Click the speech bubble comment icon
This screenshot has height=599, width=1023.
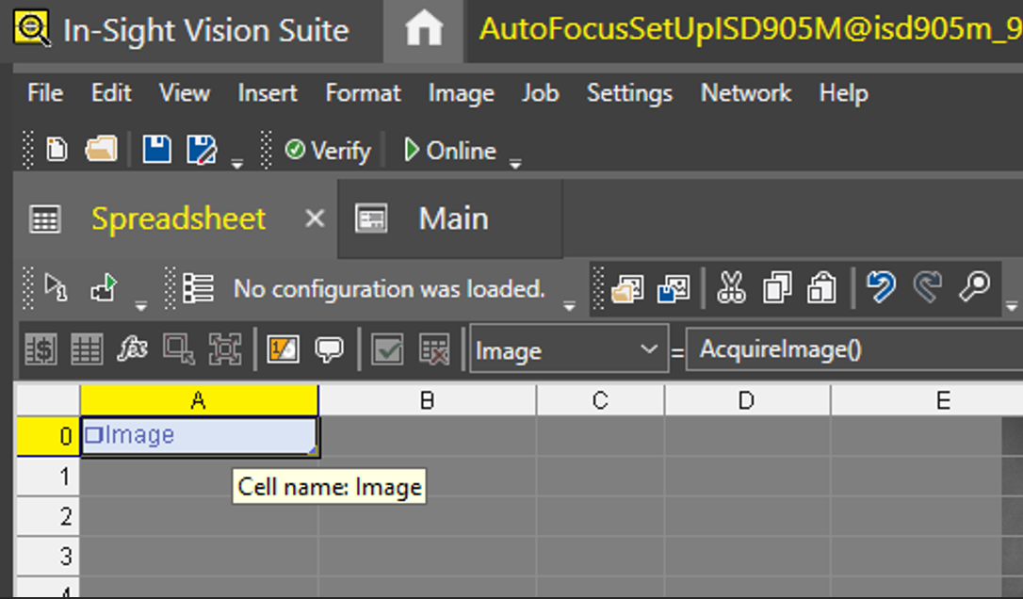(329, 349)
